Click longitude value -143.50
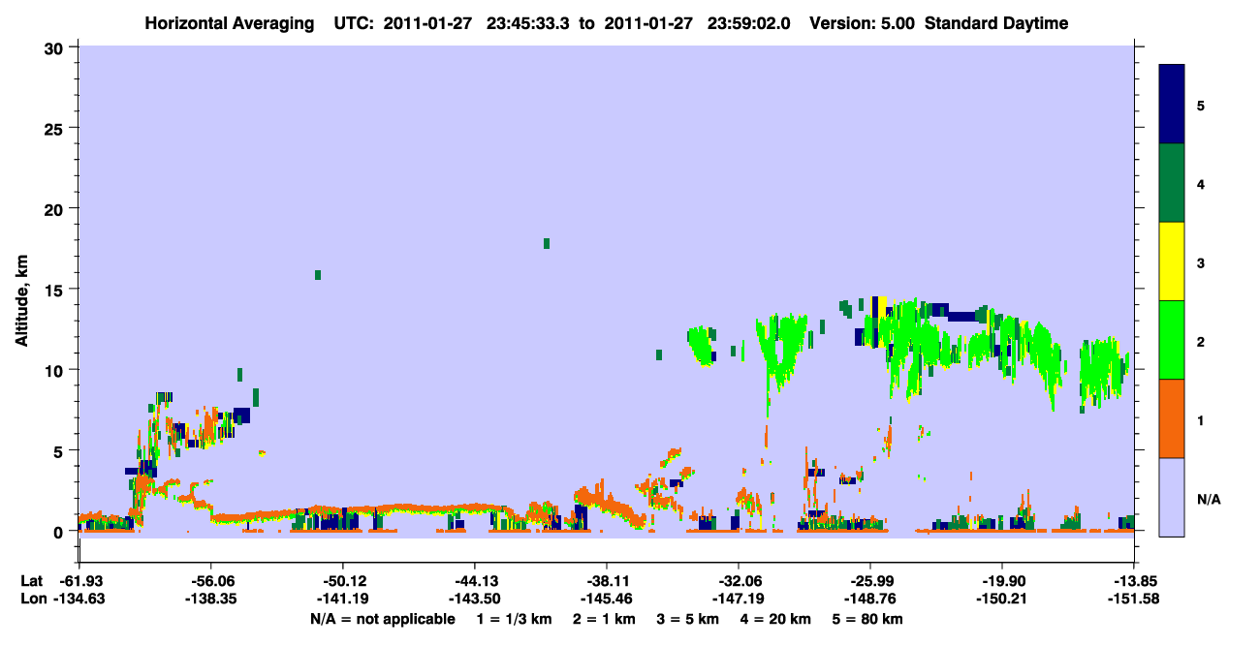 point(475,600)
